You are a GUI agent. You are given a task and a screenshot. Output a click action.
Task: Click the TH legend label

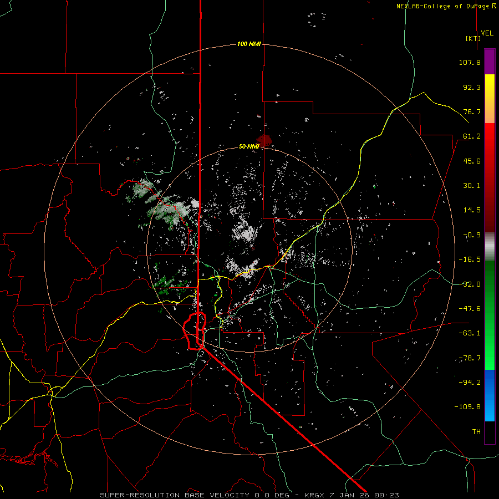tap(476, 432)
